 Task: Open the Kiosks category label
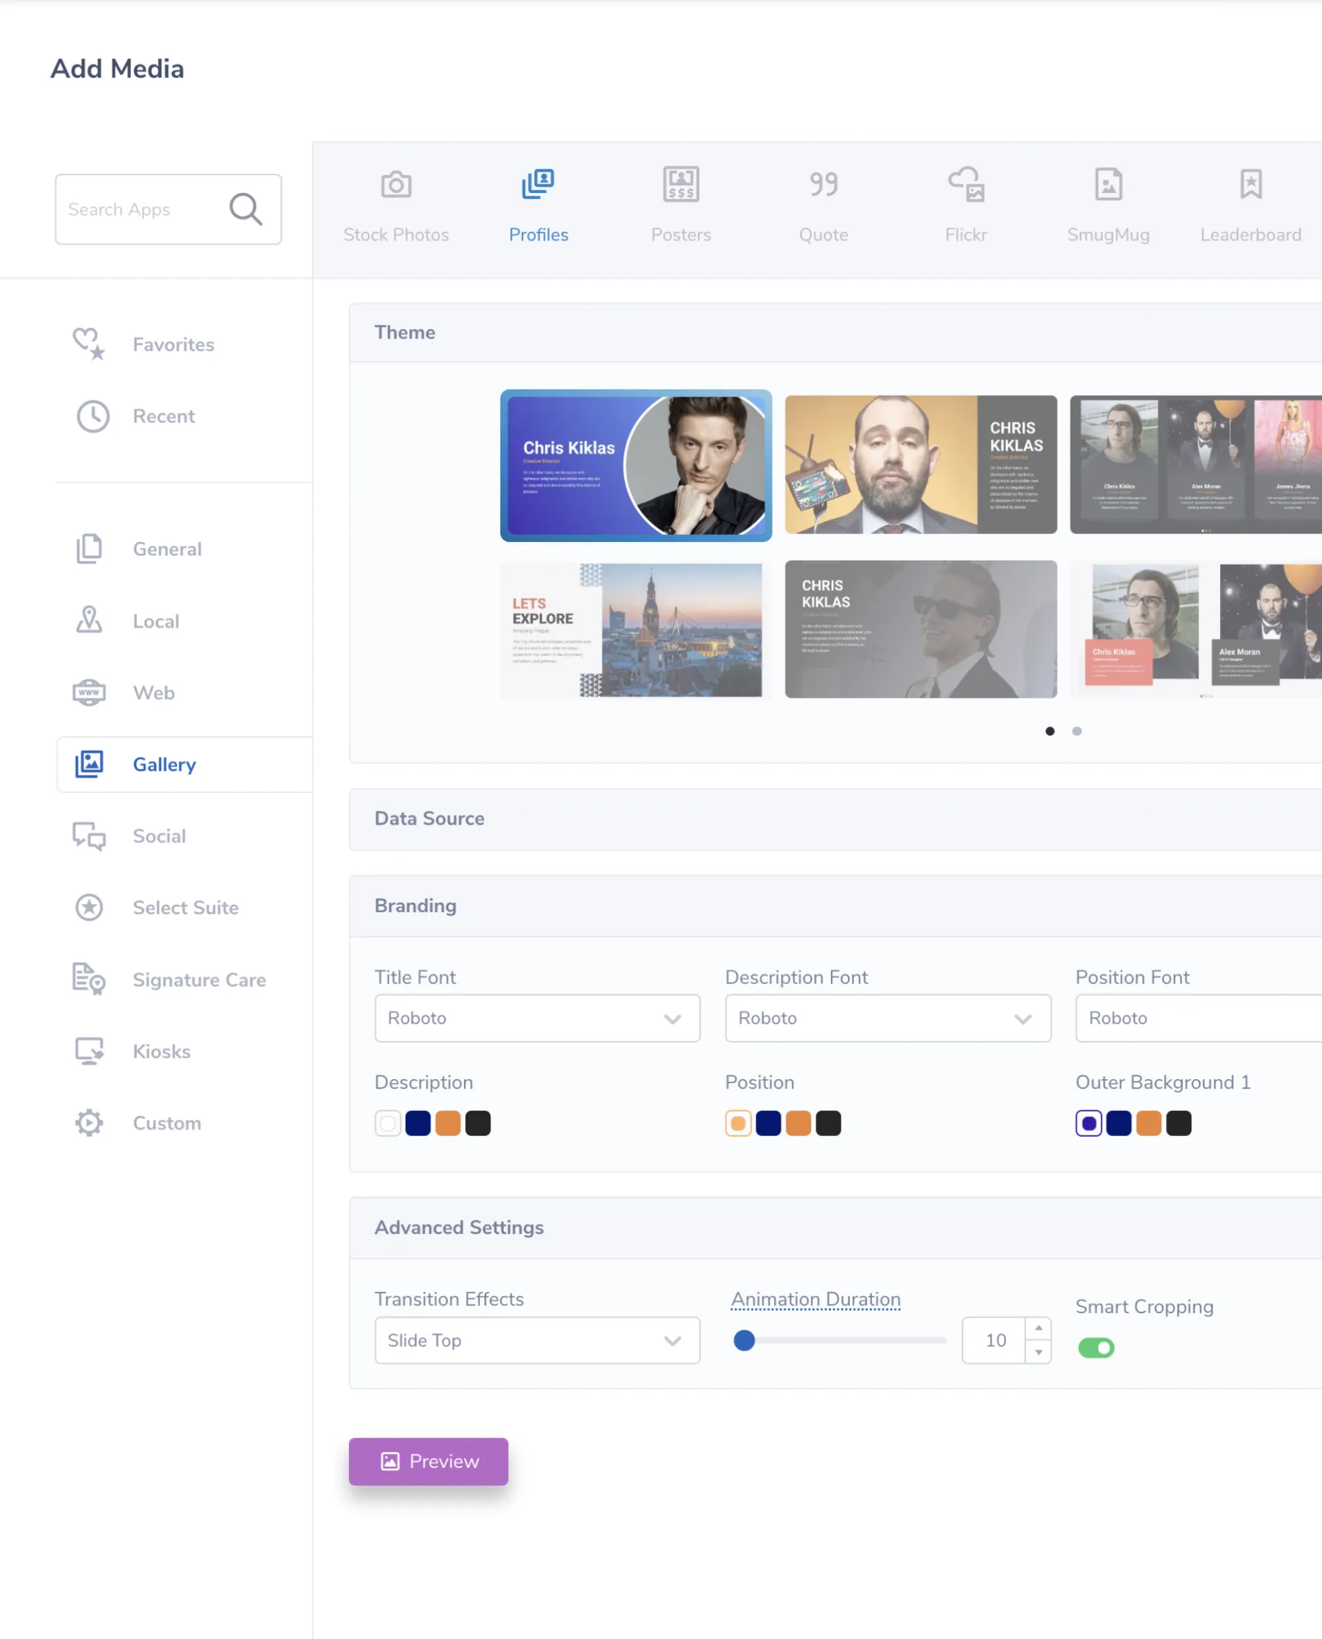(161, 1051)
